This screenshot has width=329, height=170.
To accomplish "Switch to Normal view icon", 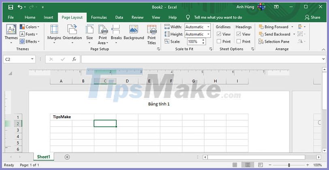I will [235, 165].
